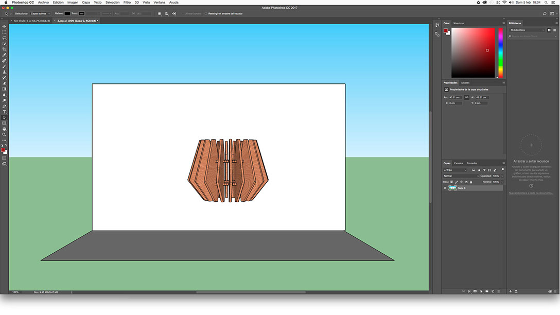Switch to the Sin título-1 document tab
The image size is (560, 315).
(x=32, y=21)
